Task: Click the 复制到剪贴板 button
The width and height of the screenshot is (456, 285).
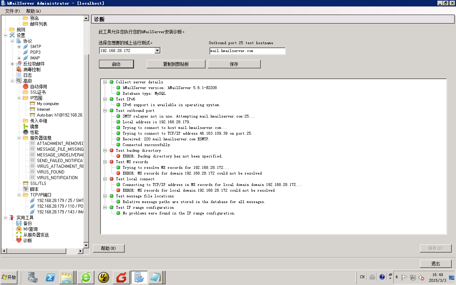Action: [x=176, y=64]
